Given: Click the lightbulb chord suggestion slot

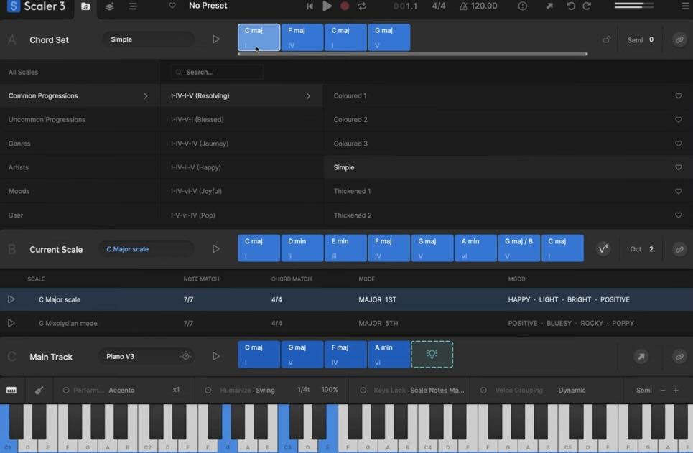Looking at the screenshot, I should point(432,355).
